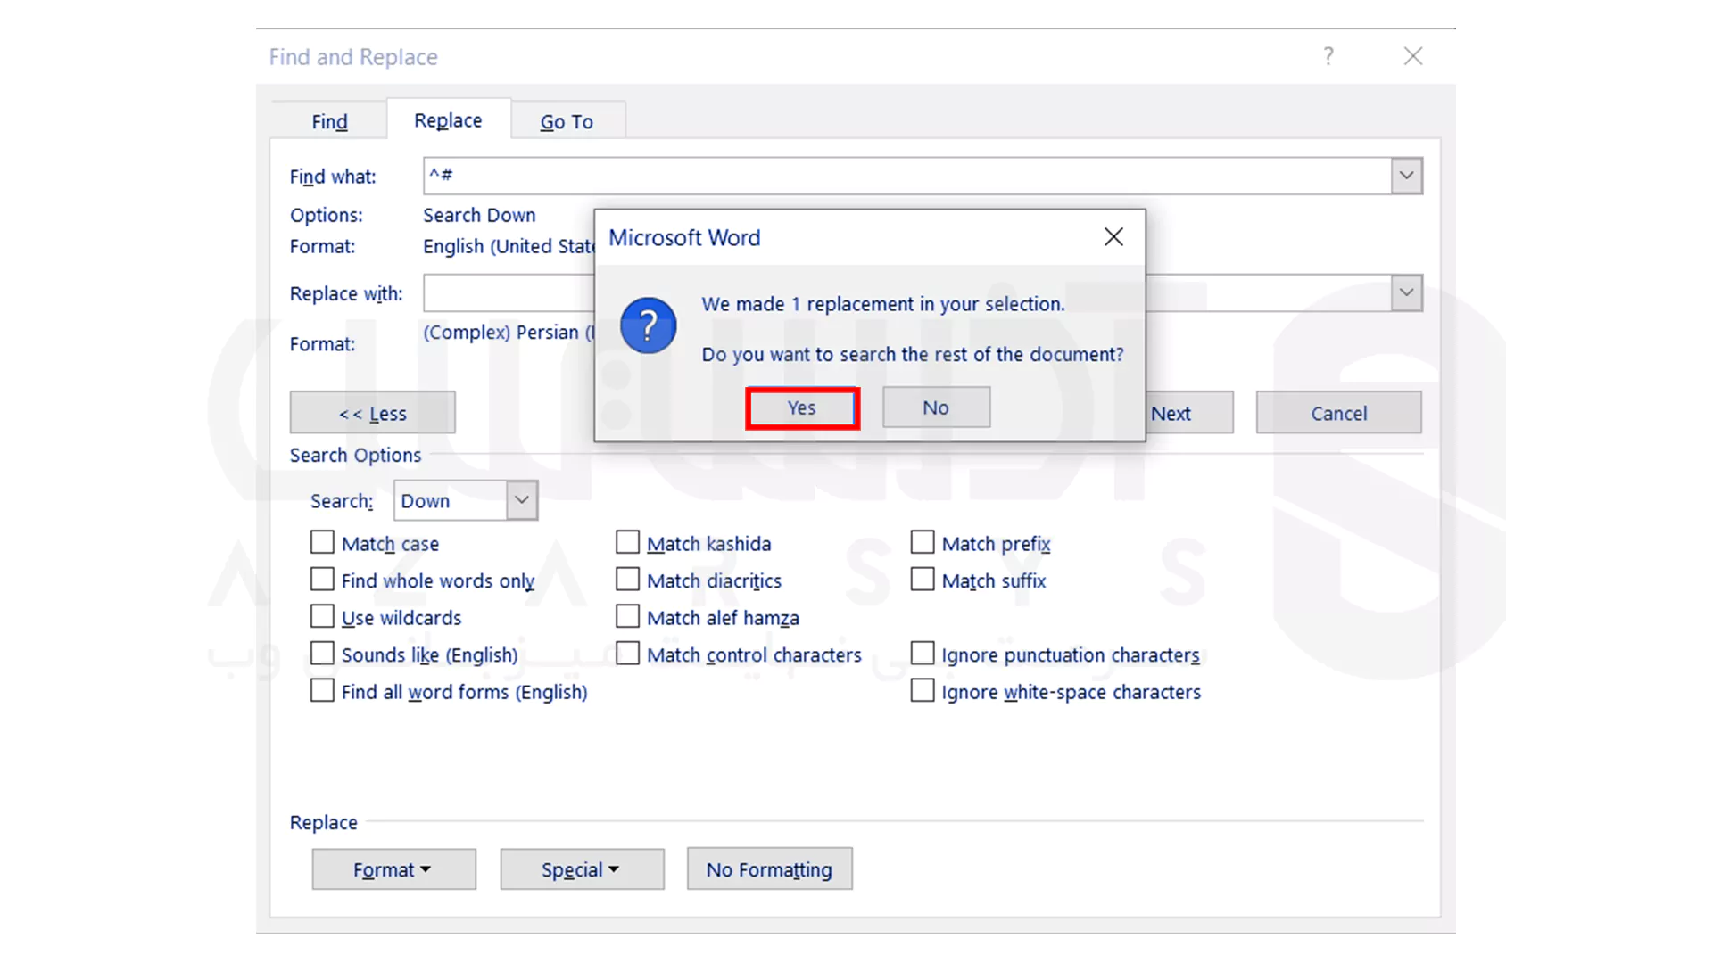
Task: Click Less to collapse search options
Action: tap(372, 413)
